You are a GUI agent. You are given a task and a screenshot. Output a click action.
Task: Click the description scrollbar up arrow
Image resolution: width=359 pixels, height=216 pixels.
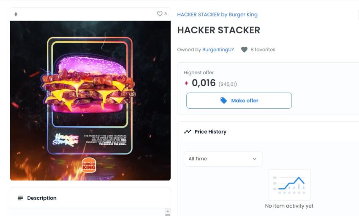(x=168, y=211)
